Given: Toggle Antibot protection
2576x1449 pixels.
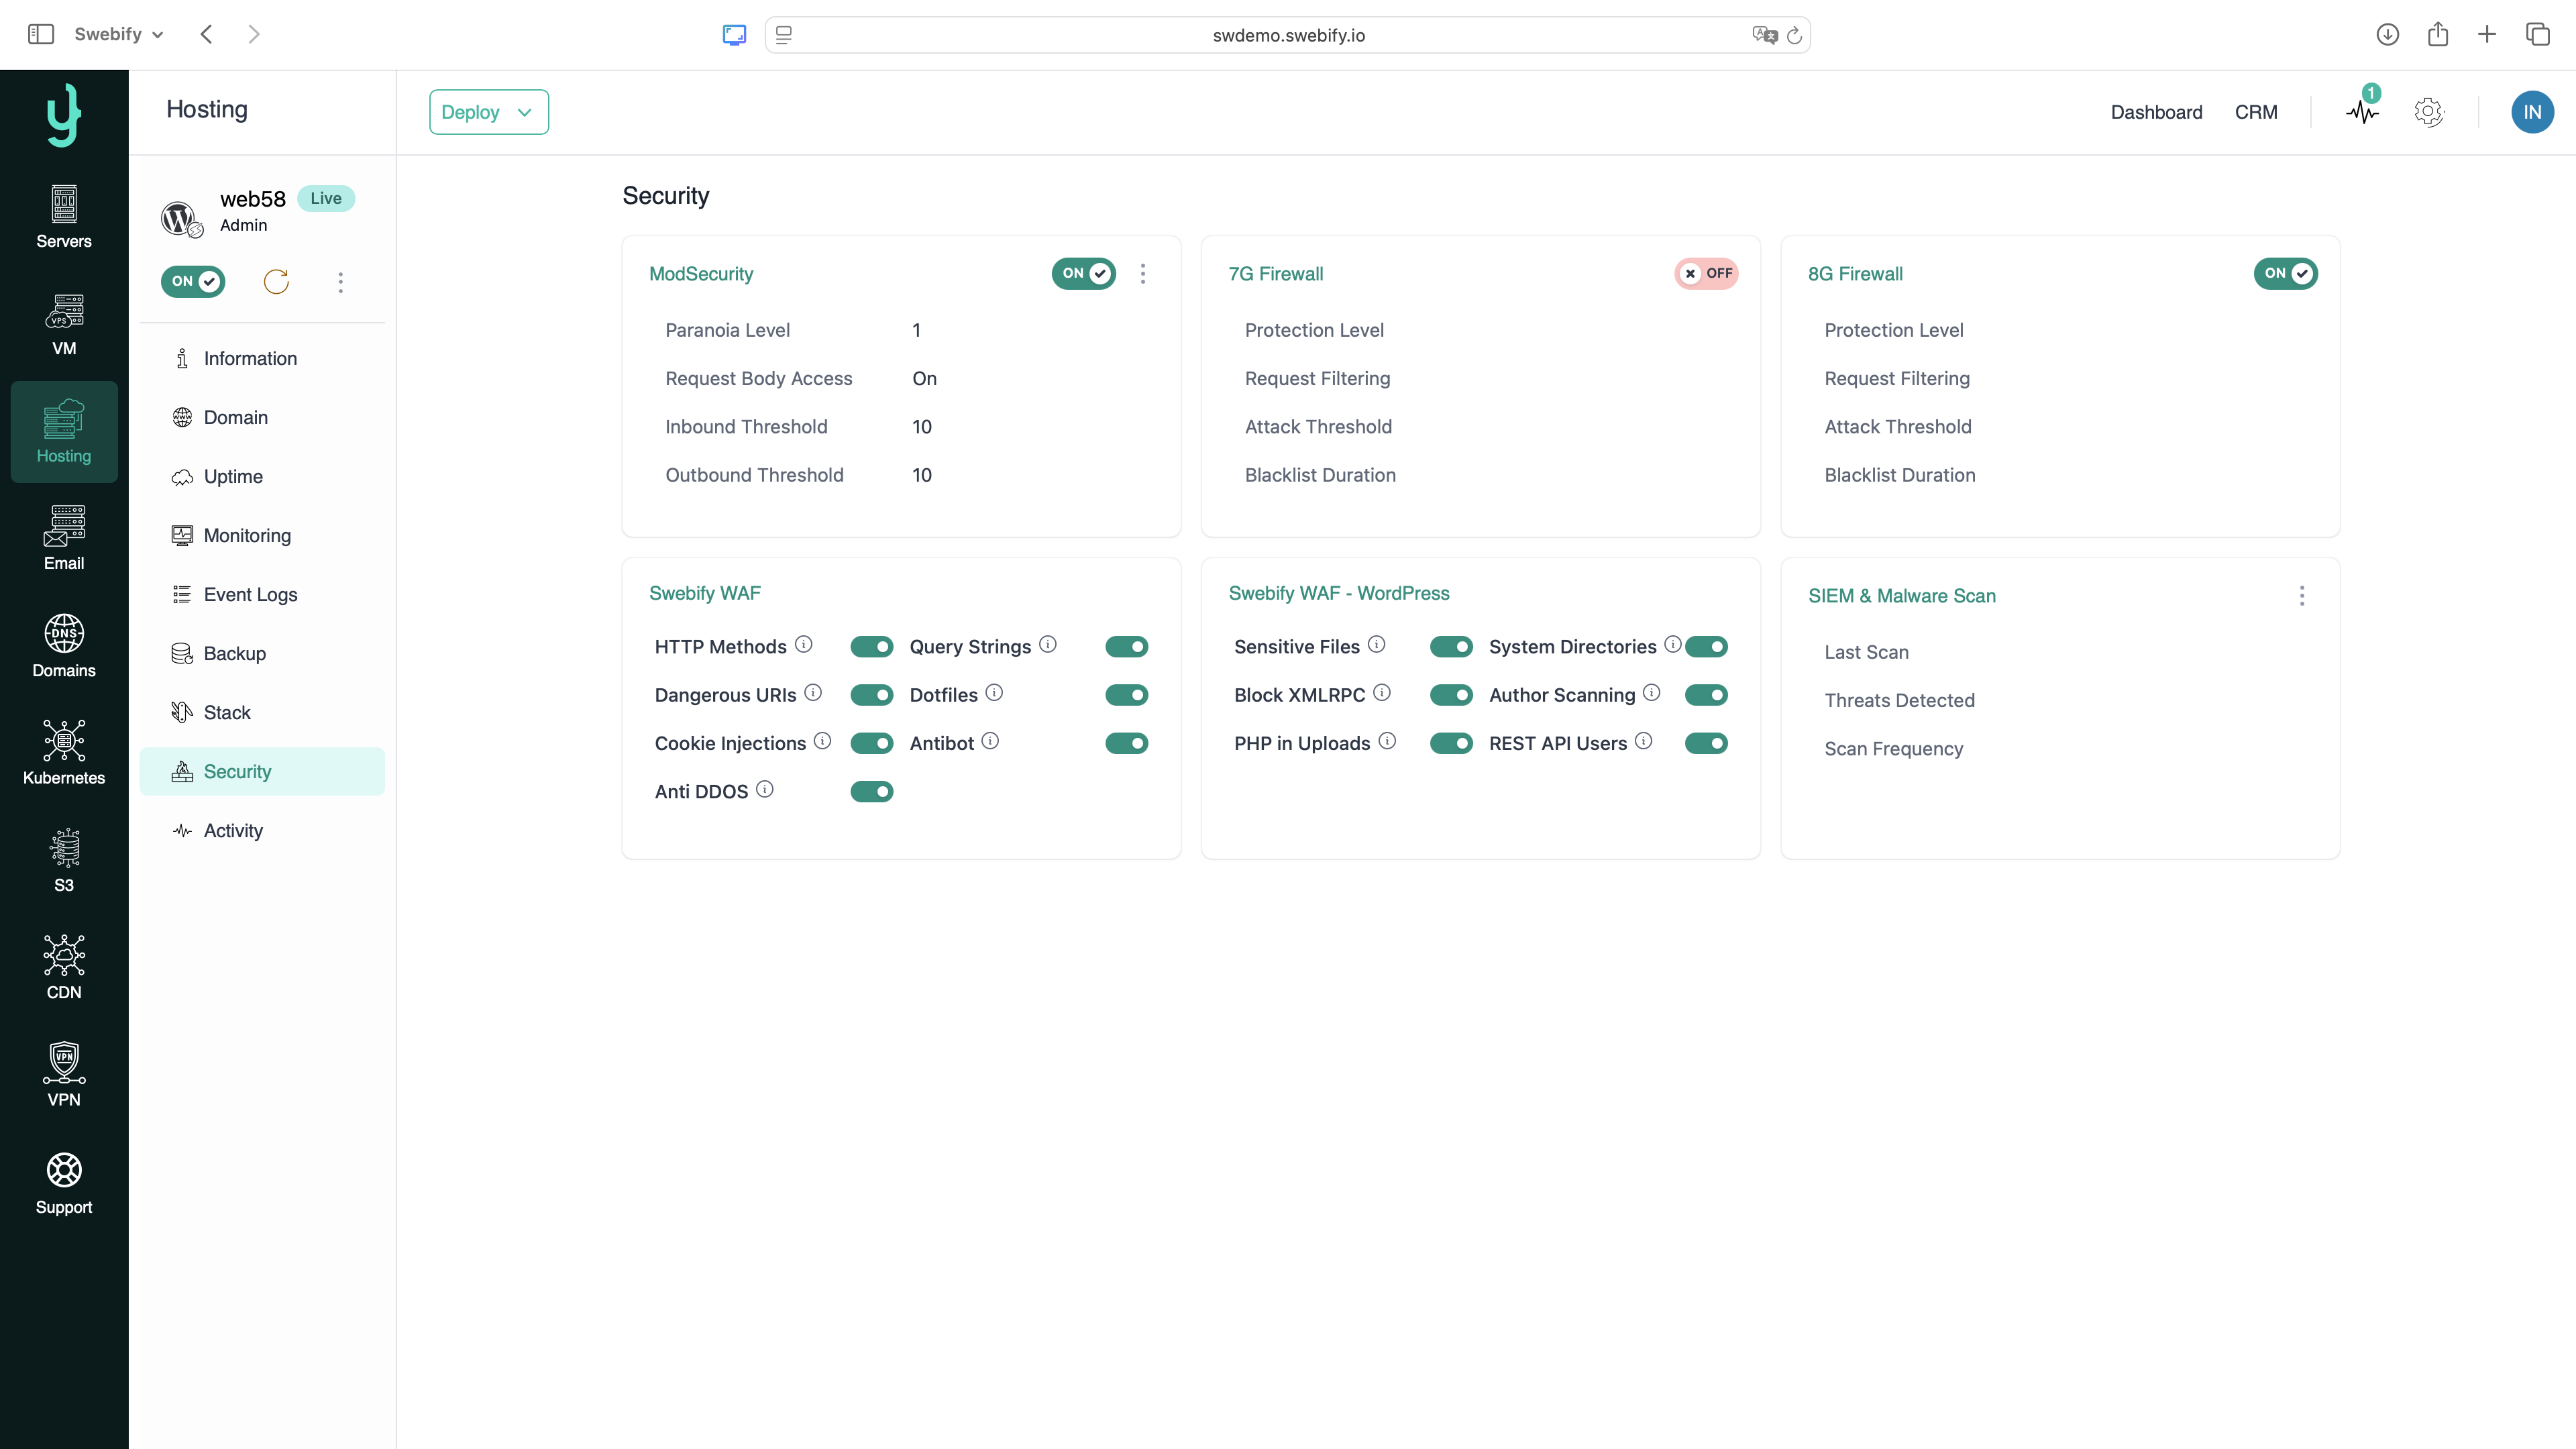Looking at the screenshot, I should pos(1127,743).
